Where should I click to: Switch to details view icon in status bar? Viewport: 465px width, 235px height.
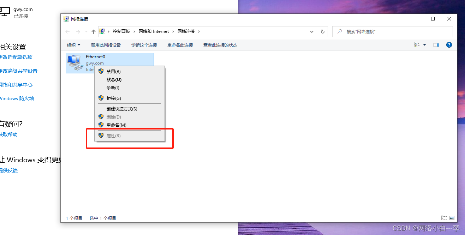coord(444,218)
